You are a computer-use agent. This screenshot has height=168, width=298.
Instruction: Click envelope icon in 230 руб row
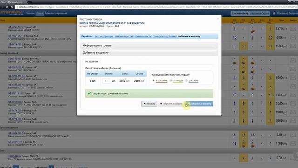(x=293, y=135)
